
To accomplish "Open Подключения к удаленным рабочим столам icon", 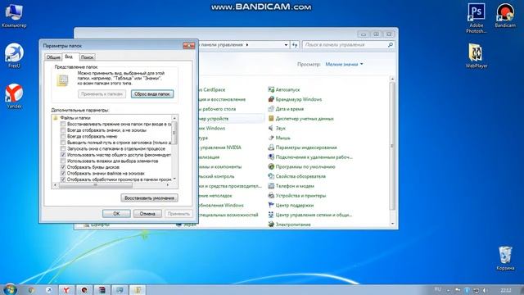I will pyautogui.click(x=271, y=157).
